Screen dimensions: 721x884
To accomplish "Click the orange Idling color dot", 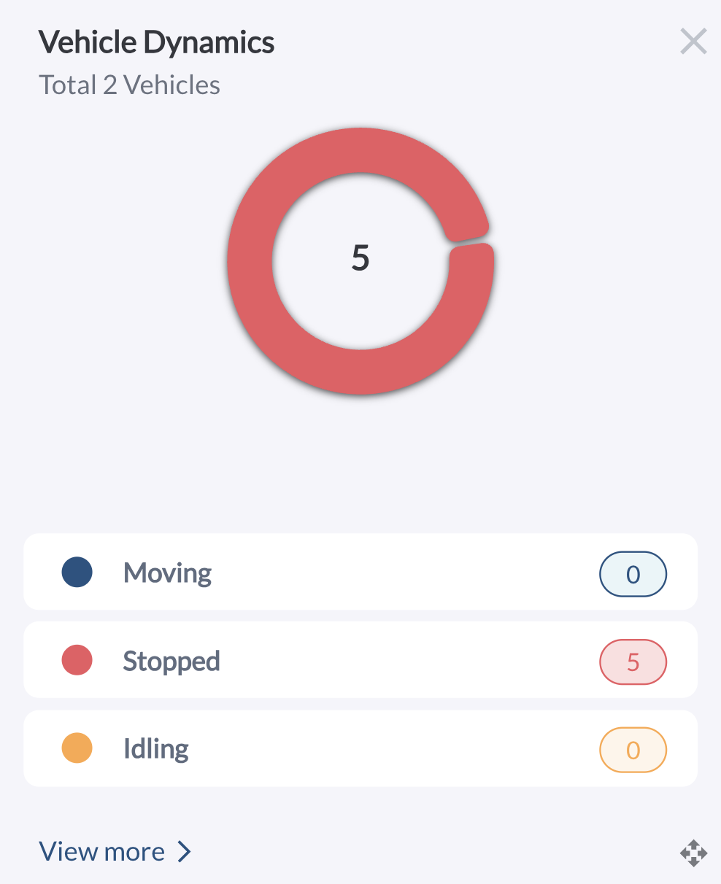I will [x=77, y=749].
